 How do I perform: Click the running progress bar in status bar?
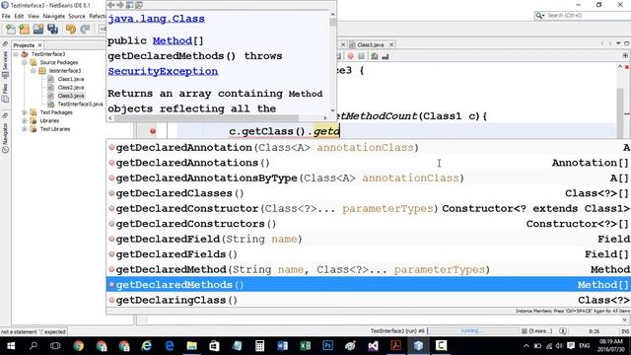pos(472,331)
